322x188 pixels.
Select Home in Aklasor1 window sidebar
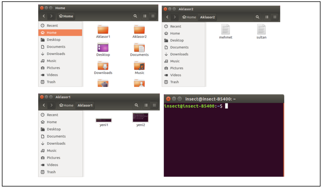point(61,122)
